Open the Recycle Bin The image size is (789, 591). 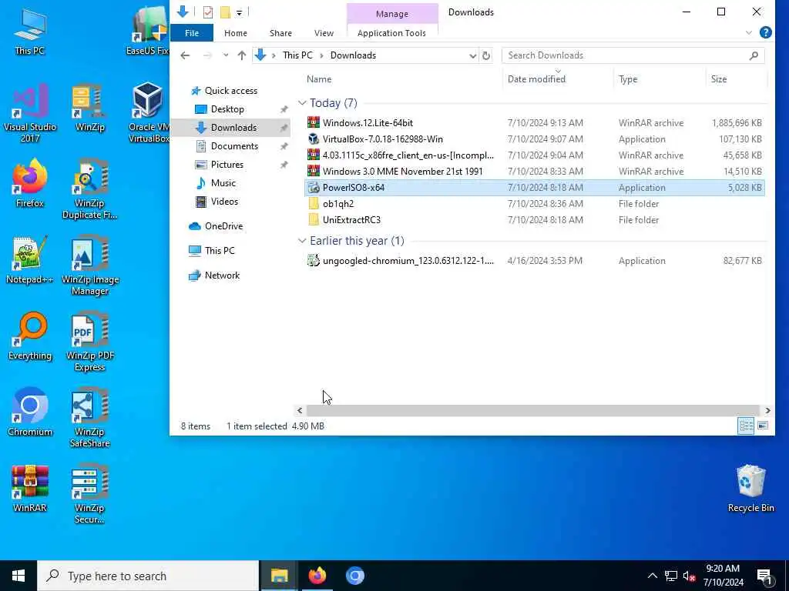pyautogui.click(x=750, y=489)
